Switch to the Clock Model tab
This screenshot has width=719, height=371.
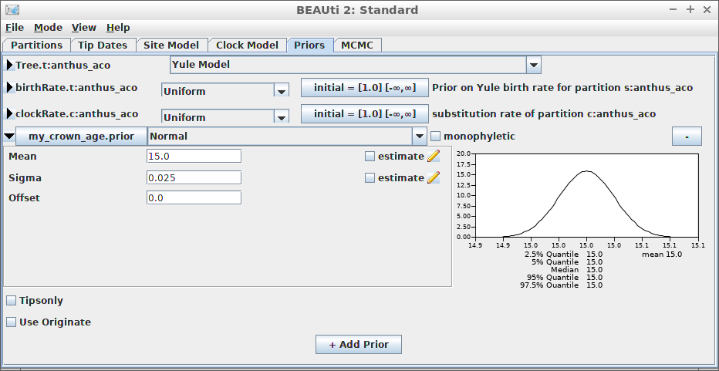[x=247, y=46]
